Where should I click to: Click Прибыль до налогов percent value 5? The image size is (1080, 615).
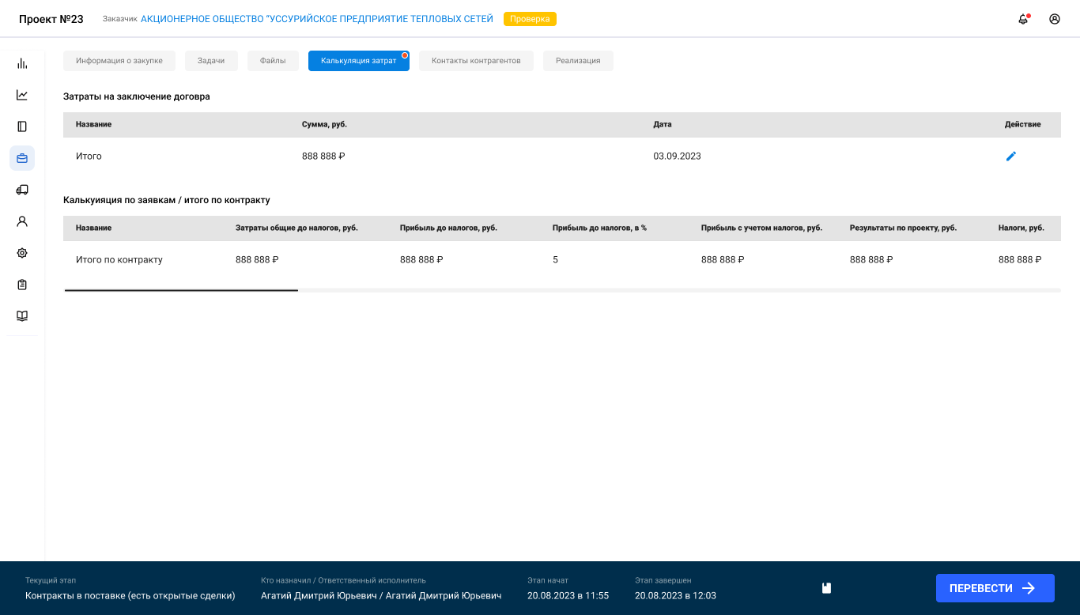point(555,260)
